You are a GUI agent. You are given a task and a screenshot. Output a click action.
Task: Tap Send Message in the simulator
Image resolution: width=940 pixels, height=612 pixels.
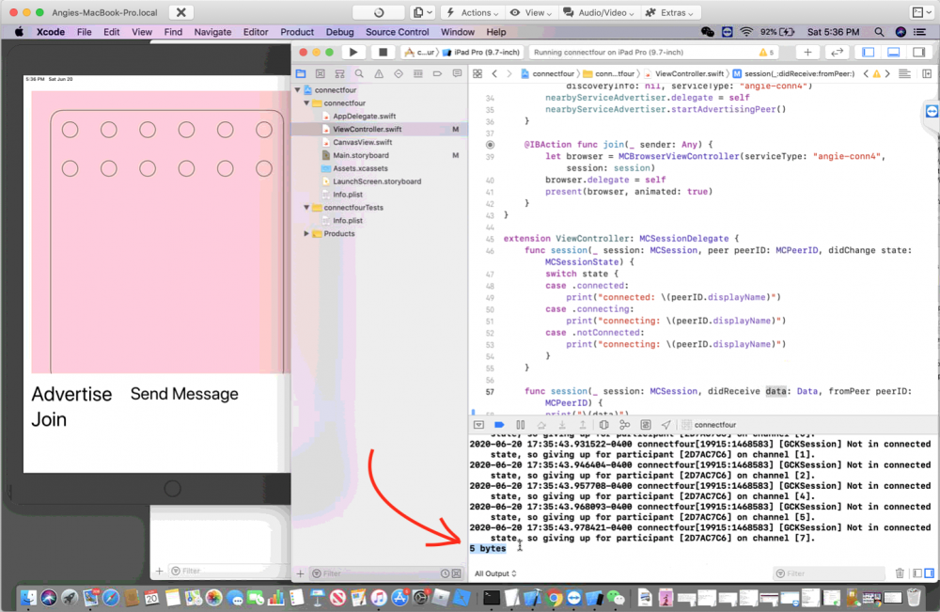tap(184, 394)
